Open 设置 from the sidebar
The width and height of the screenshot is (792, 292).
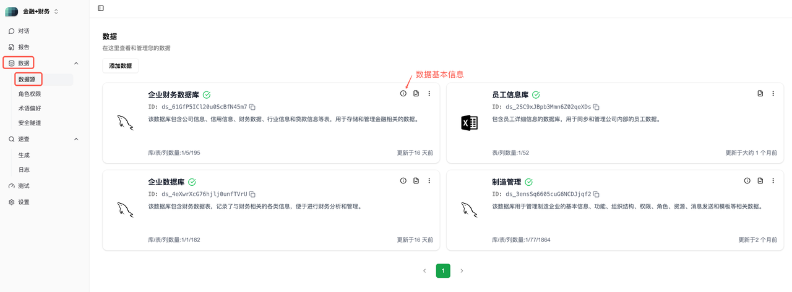pyautogui.click(x=24, y=202)
